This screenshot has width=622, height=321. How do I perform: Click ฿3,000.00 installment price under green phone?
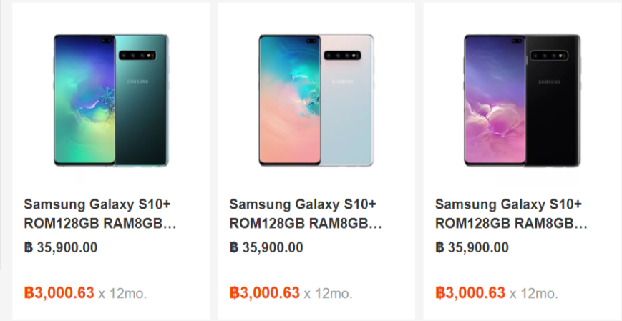(59, 293)
